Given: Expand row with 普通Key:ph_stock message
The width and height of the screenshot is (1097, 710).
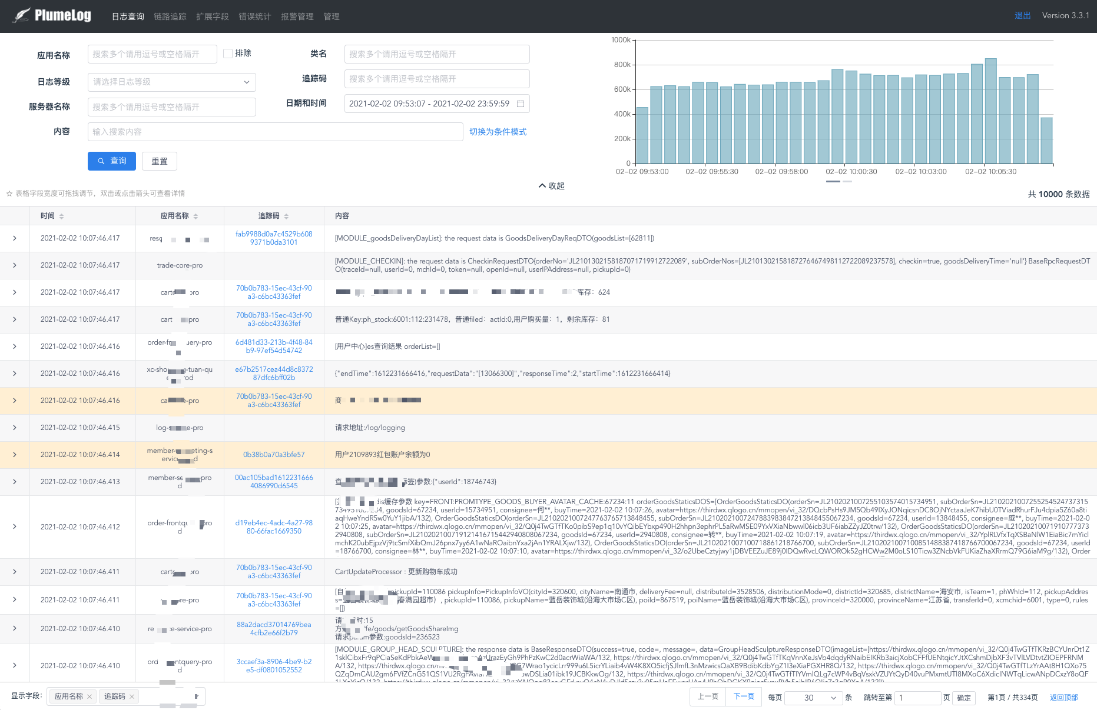Looking at the screenshot, I should (x=15, y=319).
